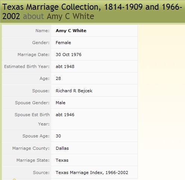The width and height of the screenshot is (185, 180).
Task: Click the age value 28
Action: [58, 78]
